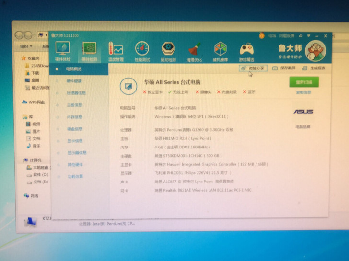
Task: Select 内存信息 in the sidebar
Action: (x=75, y=117)
